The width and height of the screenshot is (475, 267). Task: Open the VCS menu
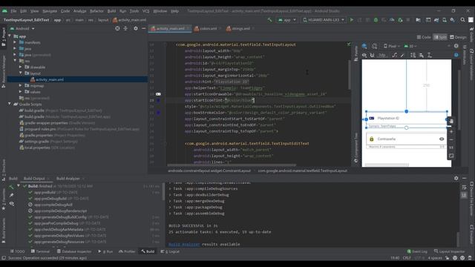pos(145,11)
